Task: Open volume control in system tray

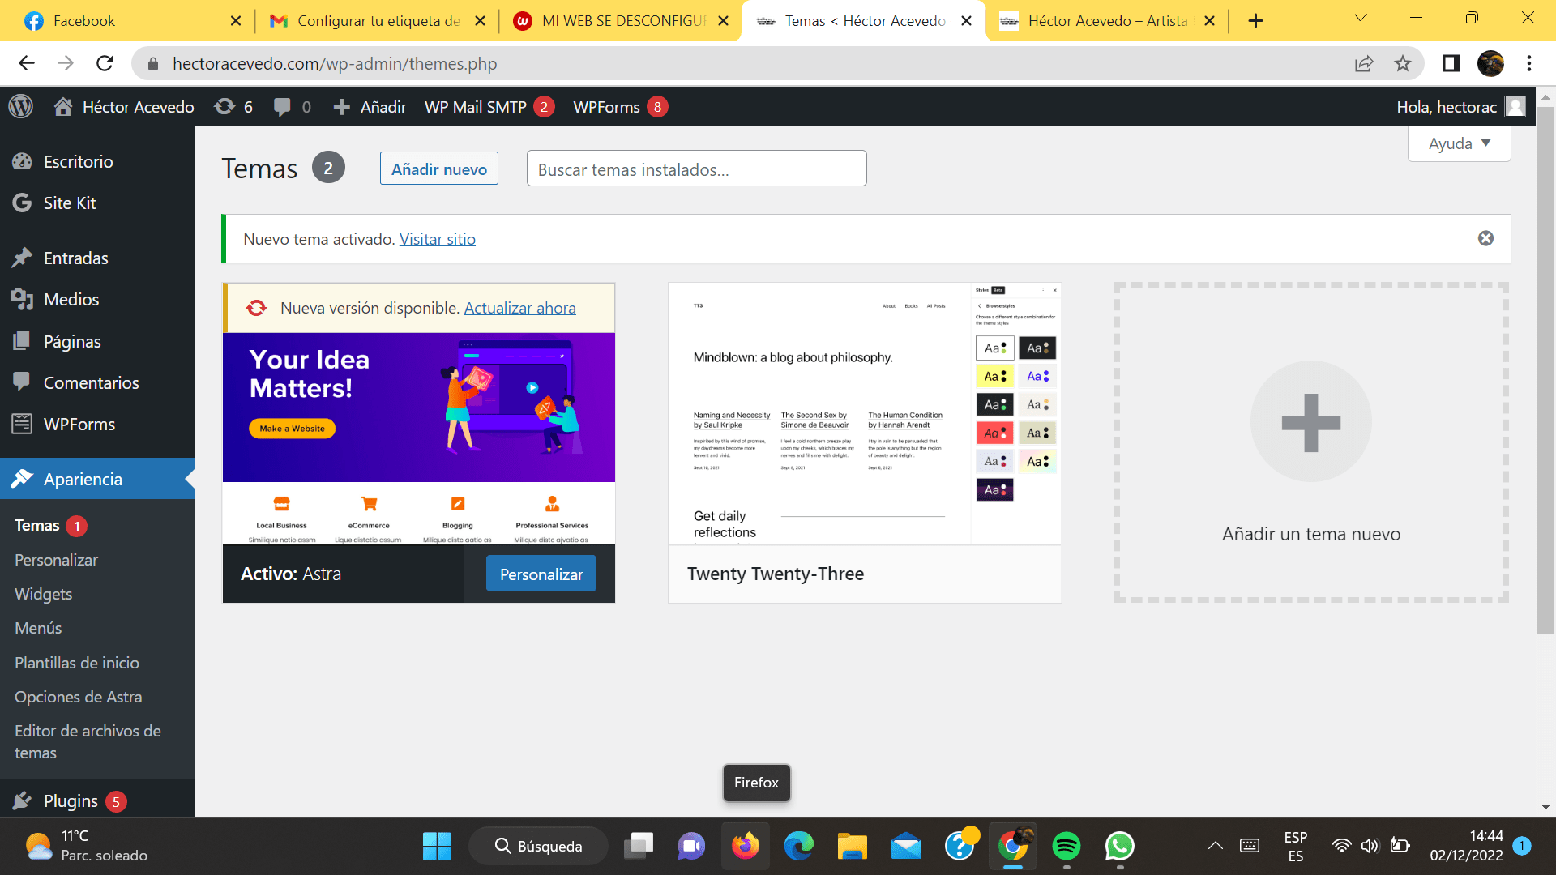Action: pyautogui.click(x=1370, y=846)
